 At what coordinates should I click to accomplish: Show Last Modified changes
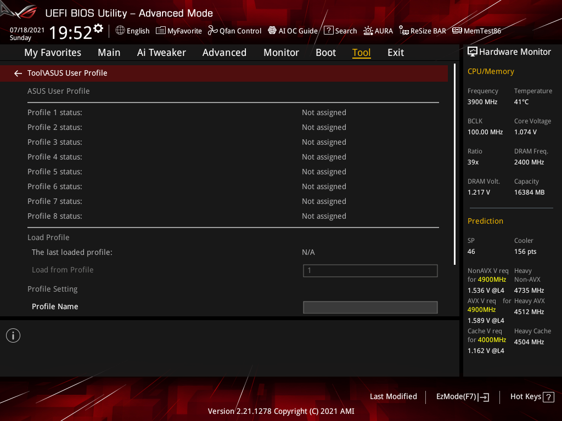393,396
